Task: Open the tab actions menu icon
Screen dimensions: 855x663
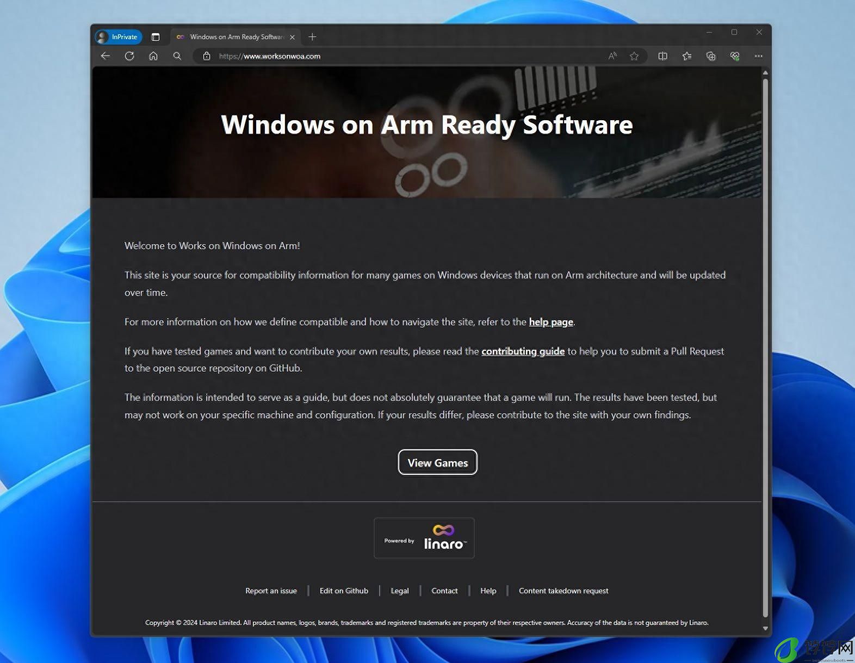Action: (156, 37)
